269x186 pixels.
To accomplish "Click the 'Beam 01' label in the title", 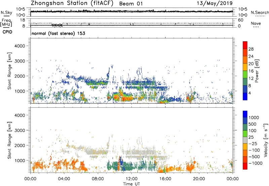I will 131,4.
